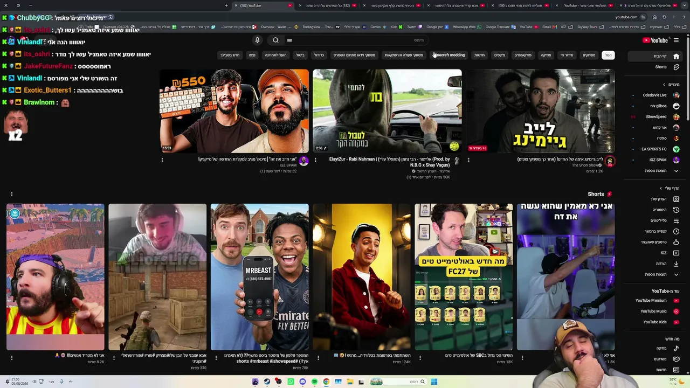
Task: Select the משחקים filter chip
Action: (x=589, y=55)
